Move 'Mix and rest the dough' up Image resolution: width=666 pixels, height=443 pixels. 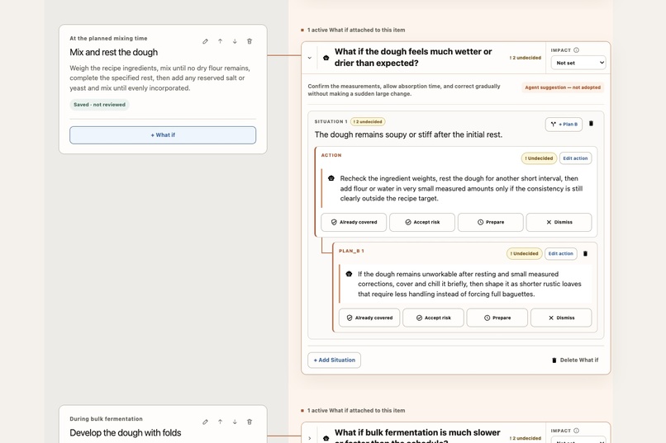tap(220, 41)
